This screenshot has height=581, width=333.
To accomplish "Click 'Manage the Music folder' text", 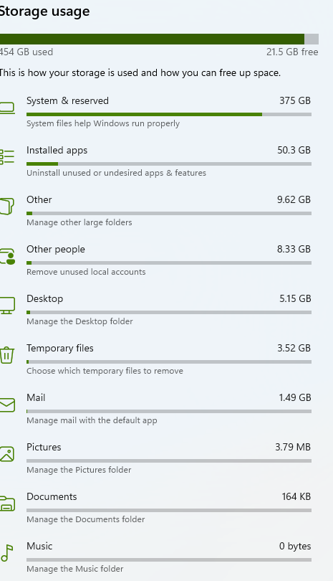I will [x=74, y=569].
